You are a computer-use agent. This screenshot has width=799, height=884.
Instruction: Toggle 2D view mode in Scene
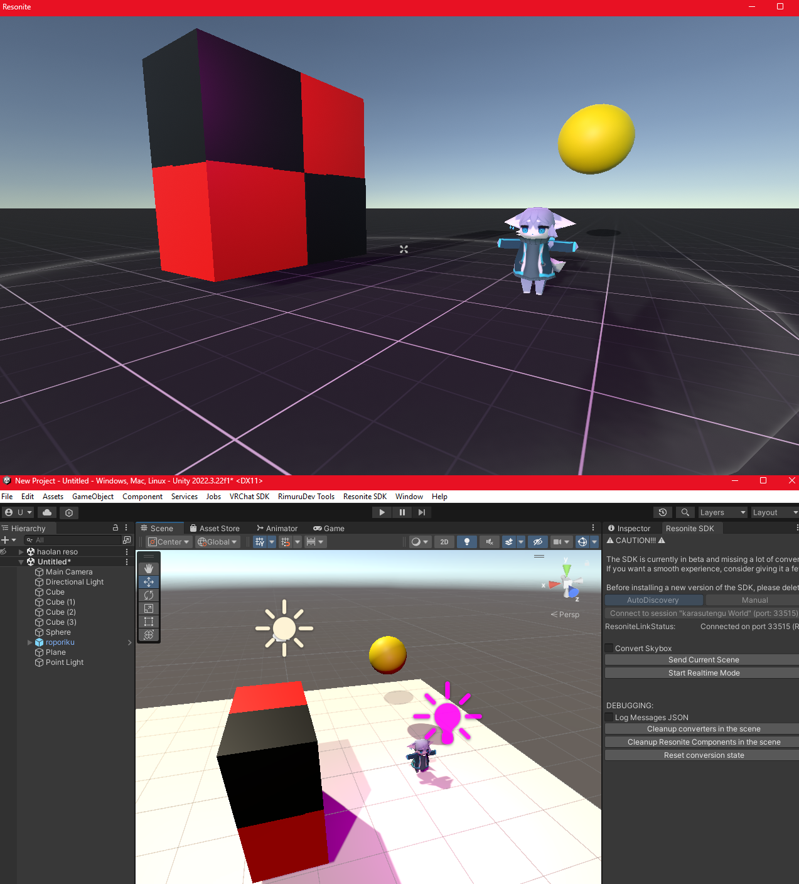tap(444, 542)
